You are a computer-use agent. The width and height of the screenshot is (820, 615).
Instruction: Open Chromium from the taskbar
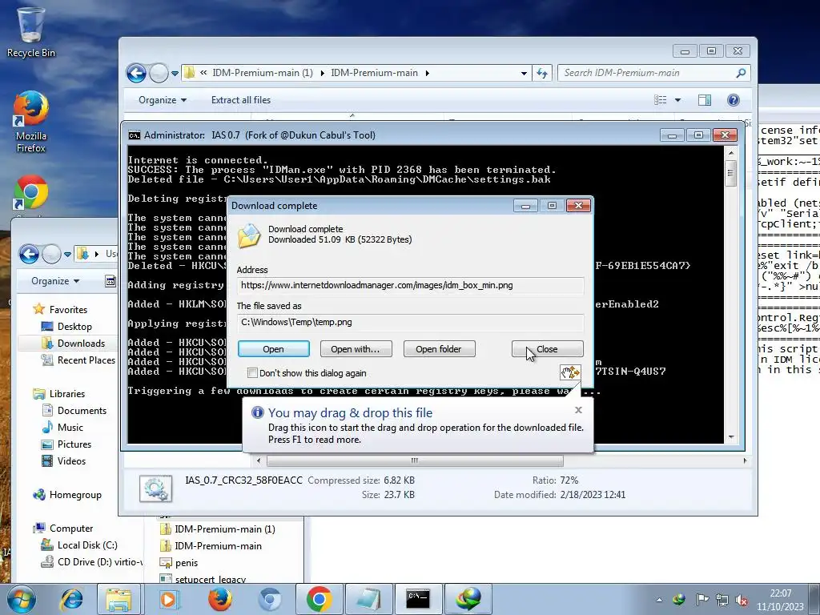[270, 599]
